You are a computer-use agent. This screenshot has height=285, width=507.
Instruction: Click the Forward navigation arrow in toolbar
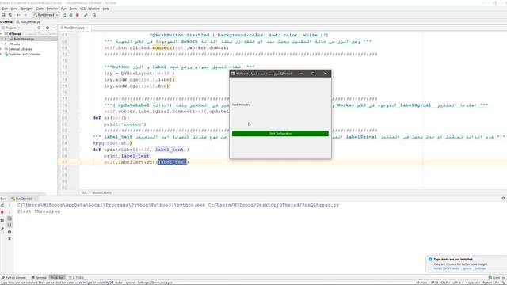pos(25,15)
